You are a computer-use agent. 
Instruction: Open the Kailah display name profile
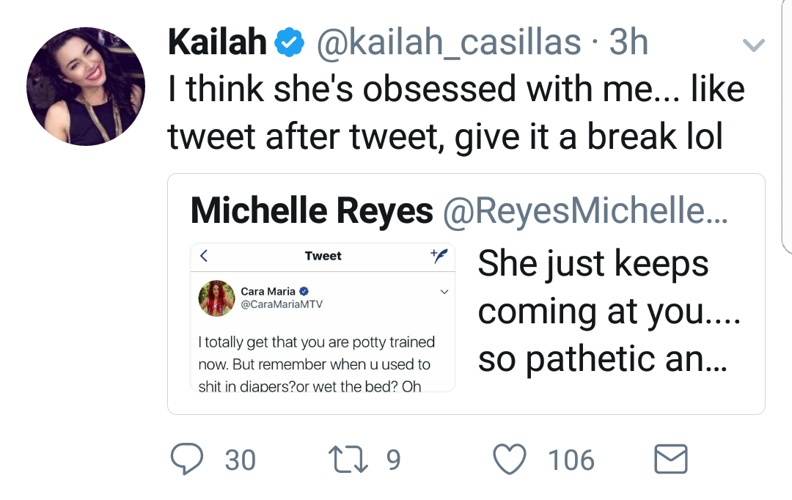point(217,42)
